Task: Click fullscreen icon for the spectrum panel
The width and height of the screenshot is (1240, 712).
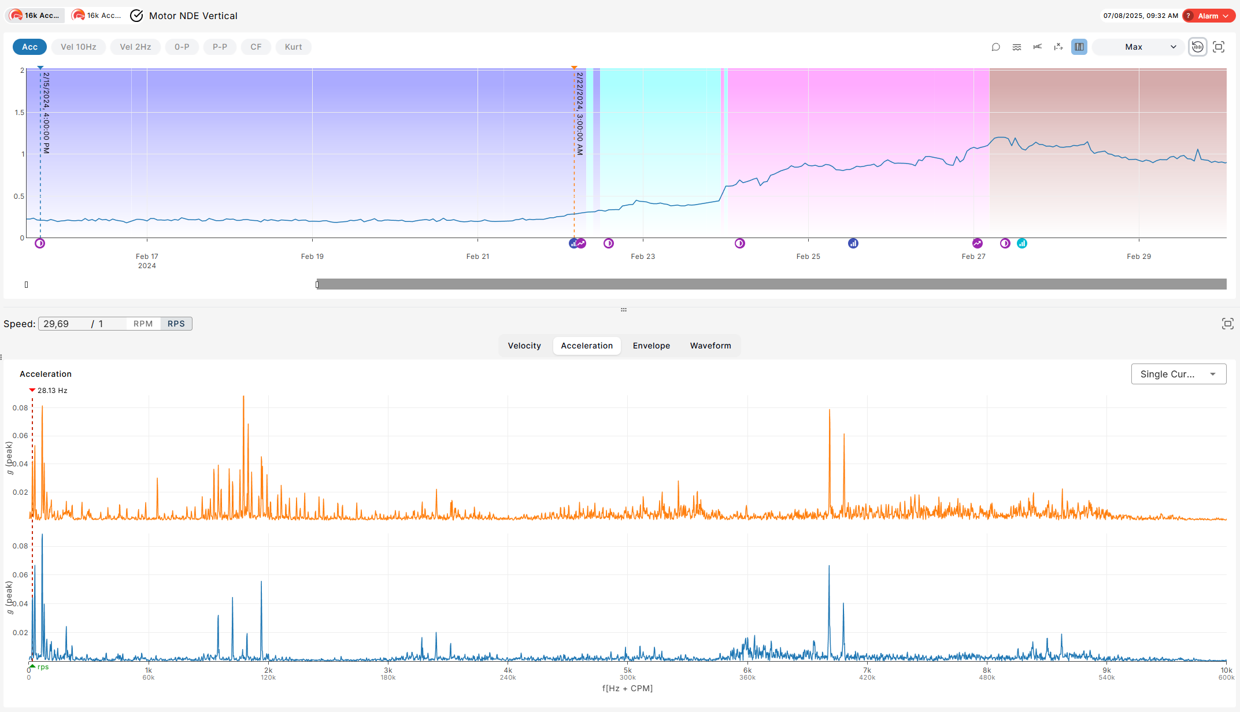Action: click(x=1227, y=324)
